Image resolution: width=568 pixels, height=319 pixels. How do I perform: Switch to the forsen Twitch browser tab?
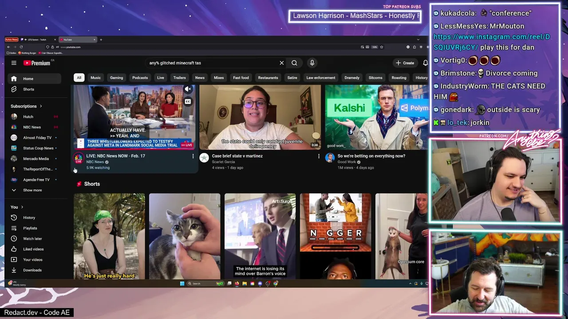pyautogui.click(x=39, y=39)
